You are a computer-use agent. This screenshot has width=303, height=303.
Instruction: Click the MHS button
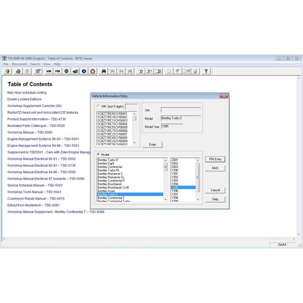(215, 168)
